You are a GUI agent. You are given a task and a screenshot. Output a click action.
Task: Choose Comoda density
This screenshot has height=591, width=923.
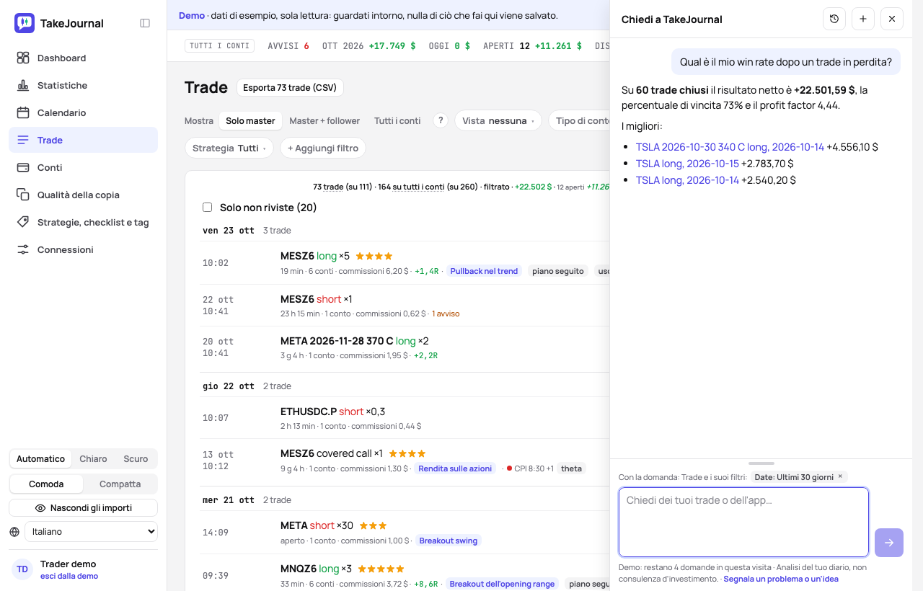pos(46,484)
